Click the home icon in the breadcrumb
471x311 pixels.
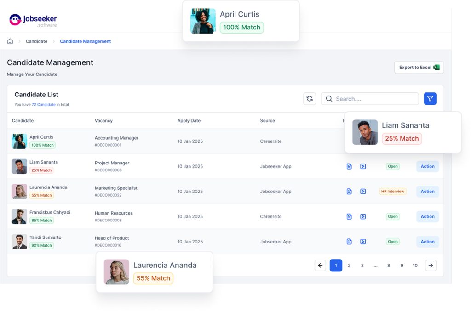(x=10, y=41)
